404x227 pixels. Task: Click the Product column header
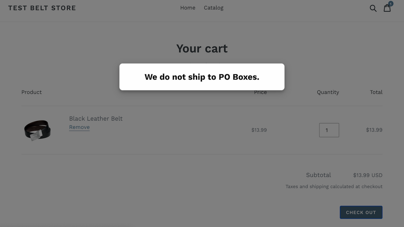(31, 92)
